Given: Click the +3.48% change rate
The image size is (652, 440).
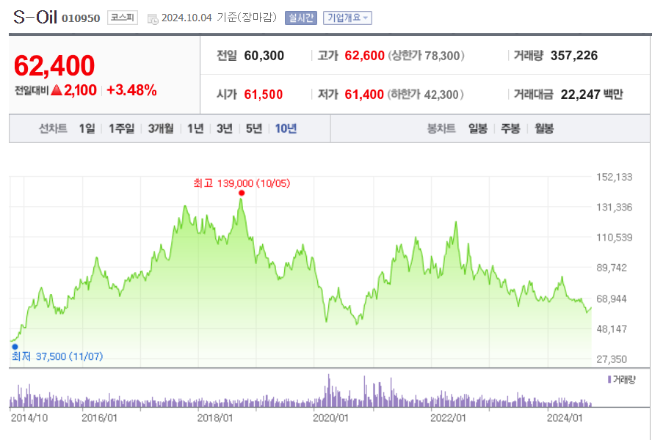Looking at the screenshot, I should click(x=131, y=89).
